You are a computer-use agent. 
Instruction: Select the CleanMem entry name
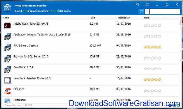point(20,100)
